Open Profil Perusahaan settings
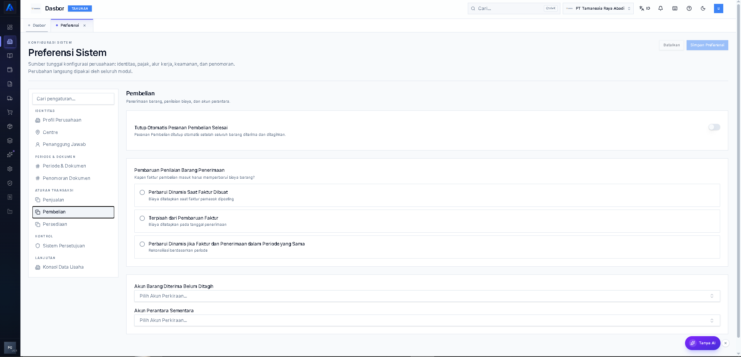The image size is (741, 357). [x=73, y=120]
